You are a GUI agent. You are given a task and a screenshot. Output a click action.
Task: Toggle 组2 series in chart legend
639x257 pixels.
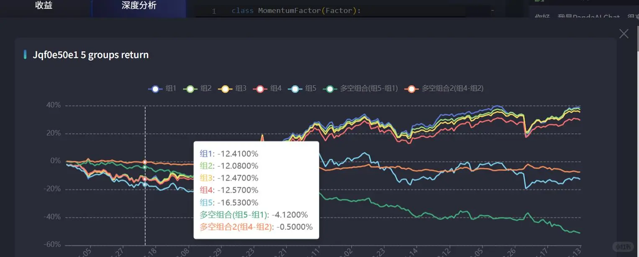click(198, 89)
